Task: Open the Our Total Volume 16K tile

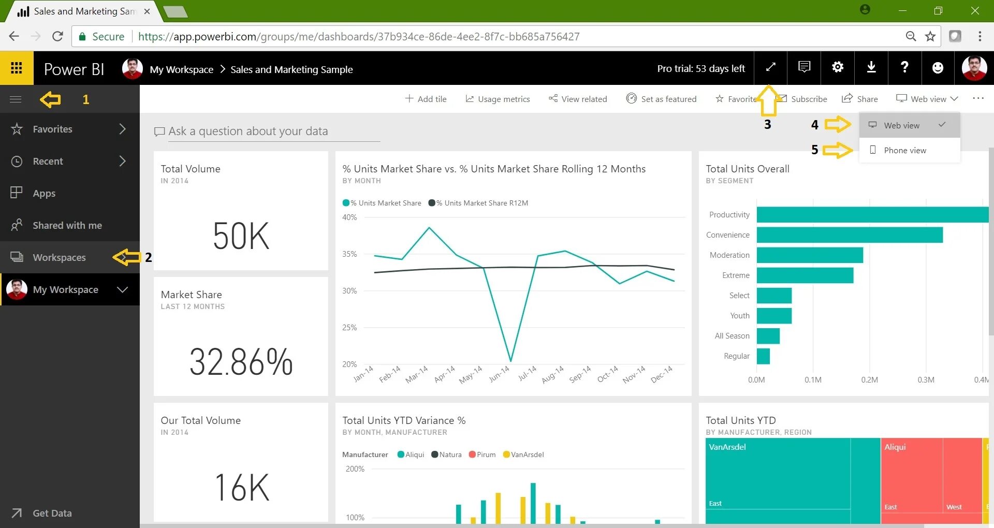Action: (x=241, y=462)
